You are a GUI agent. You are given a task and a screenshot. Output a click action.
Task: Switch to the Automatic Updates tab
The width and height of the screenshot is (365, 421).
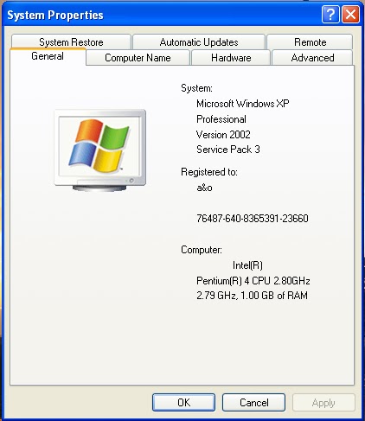[199, 41]
